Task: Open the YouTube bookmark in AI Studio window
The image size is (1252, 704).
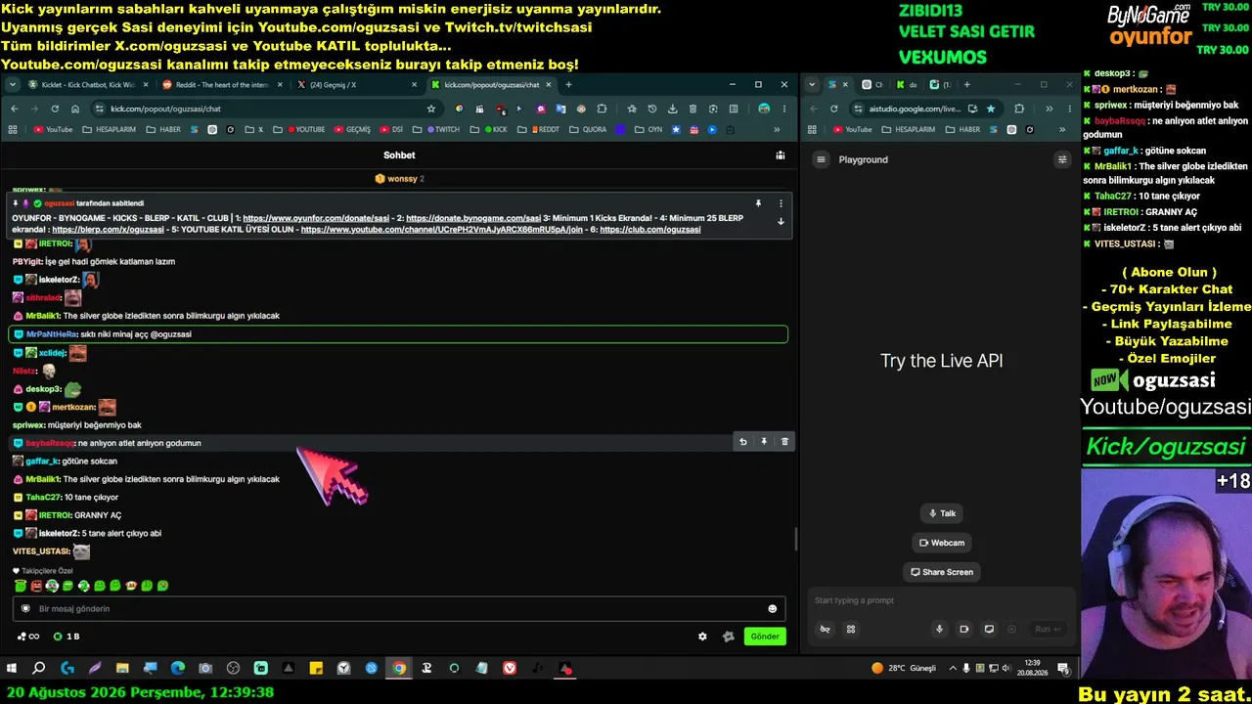Action: 852,129
